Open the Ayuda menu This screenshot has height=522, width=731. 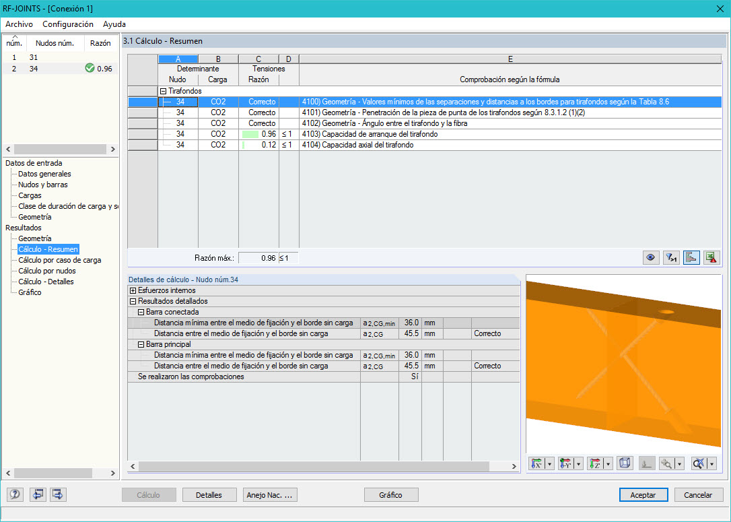(114, 24)
